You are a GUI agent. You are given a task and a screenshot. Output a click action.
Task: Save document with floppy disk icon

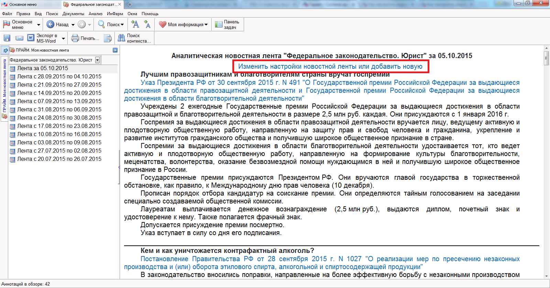point(7,38)
